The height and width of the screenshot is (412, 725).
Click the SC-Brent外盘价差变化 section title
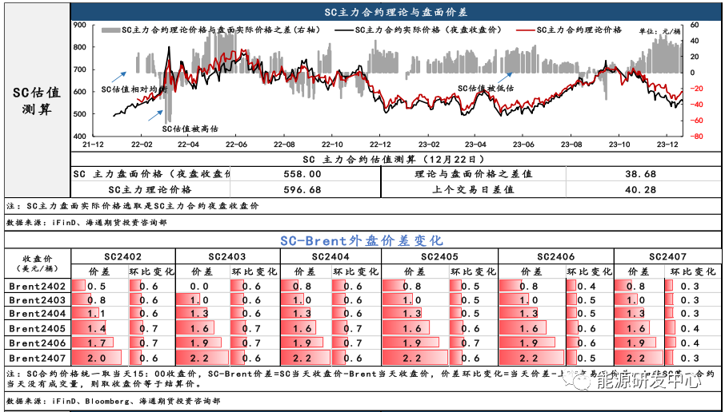click(x=362, y=240)
